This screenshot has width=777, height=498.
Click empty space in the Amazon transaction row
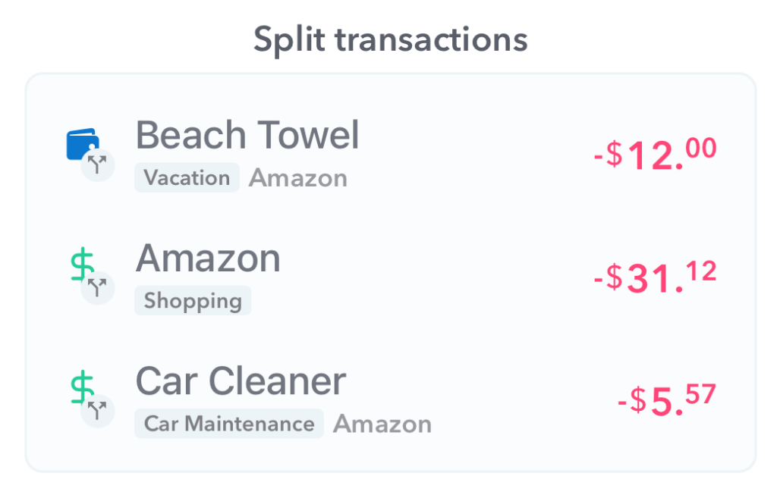tap(436, 277)
